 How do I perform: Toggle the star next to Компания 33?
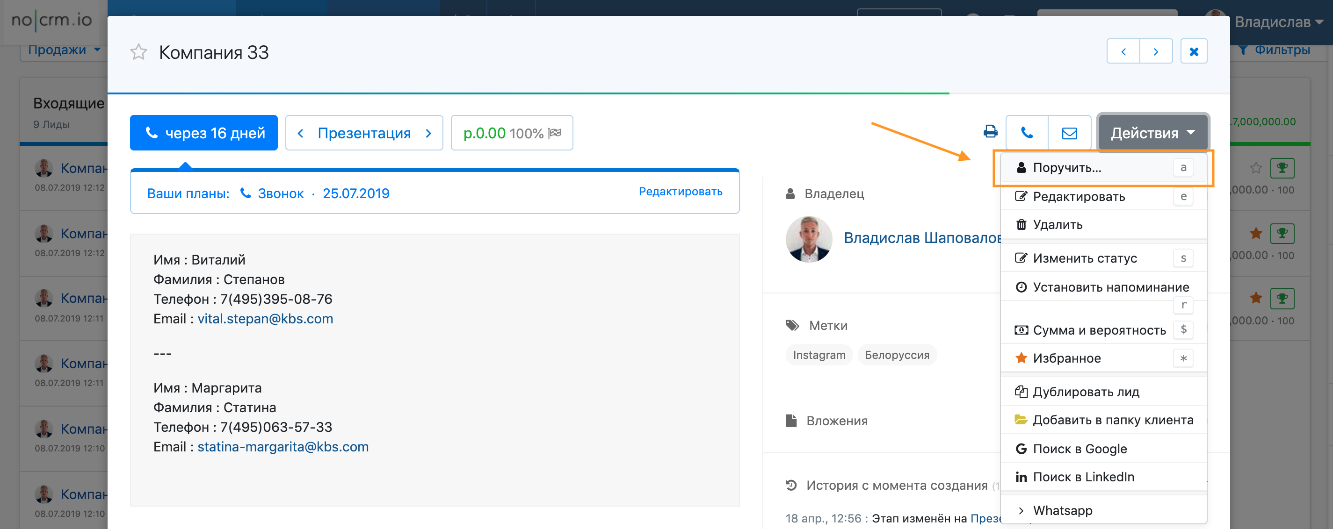[x=139, y=52]
